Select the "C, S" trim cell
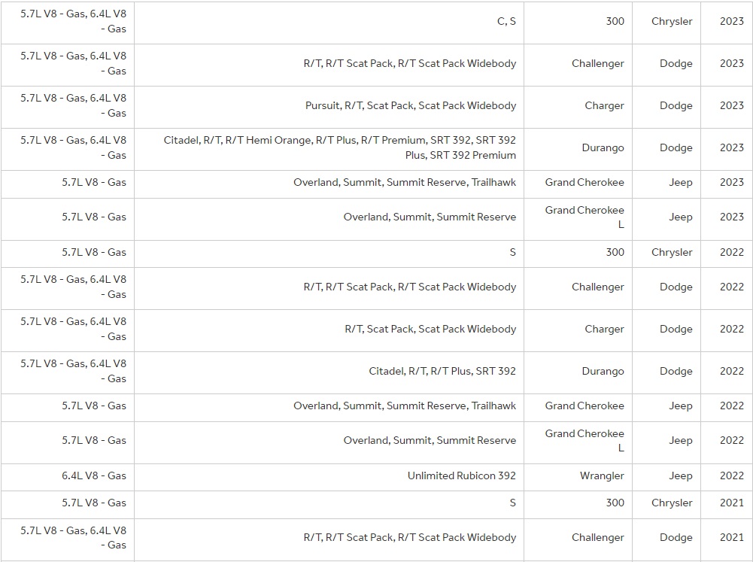Screen dimensions: 753x562 point(506,21)
